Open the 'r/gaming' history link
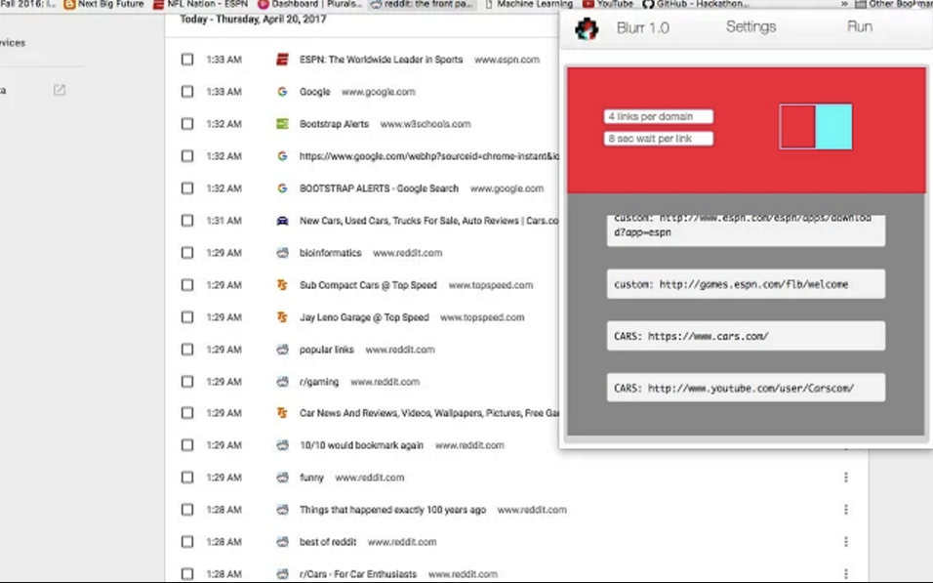The image size is (933, 583). tap(319, 381)
